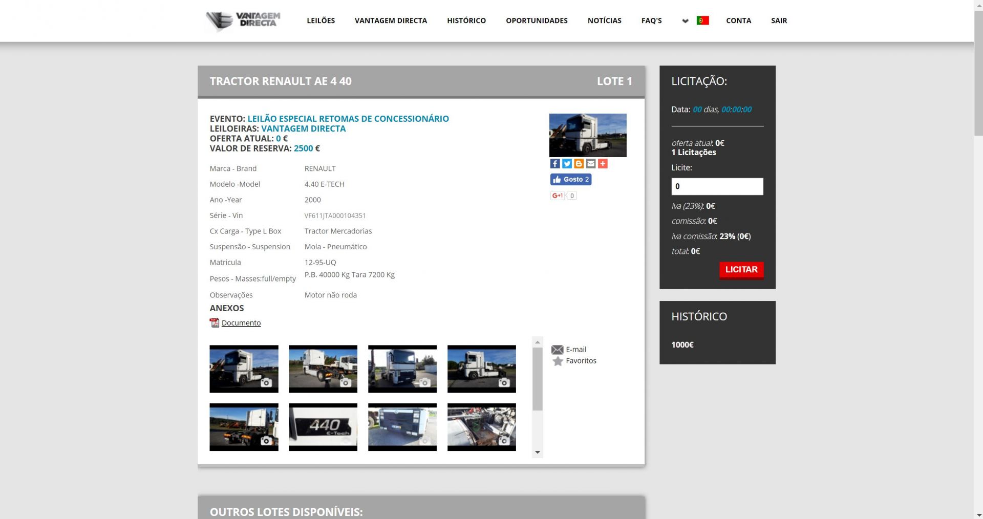Screen dimensions: 983x519
Task: Open the 440 E-Tech badge thumbnail
Action: pyautogui.click(x=323, y=427)
